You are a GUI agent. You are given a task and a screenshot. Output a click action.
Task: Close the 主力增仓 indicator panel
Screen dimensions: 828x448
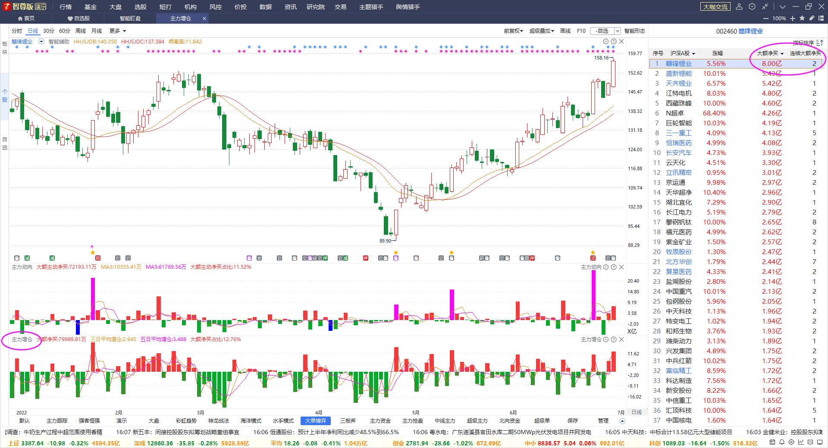tap(621, 339)
